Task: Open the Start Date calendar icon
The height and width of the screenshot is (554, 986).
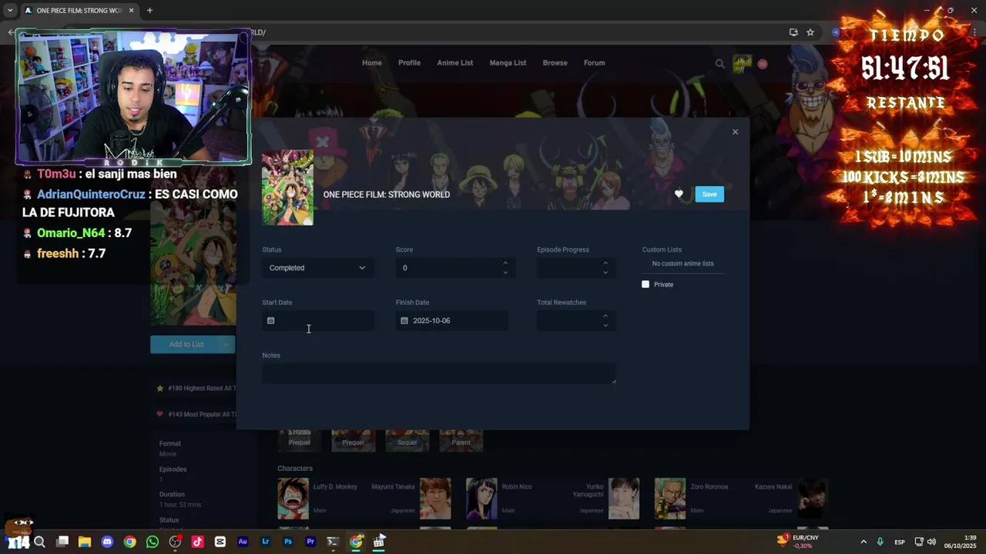Action: [x=270, y=321]
